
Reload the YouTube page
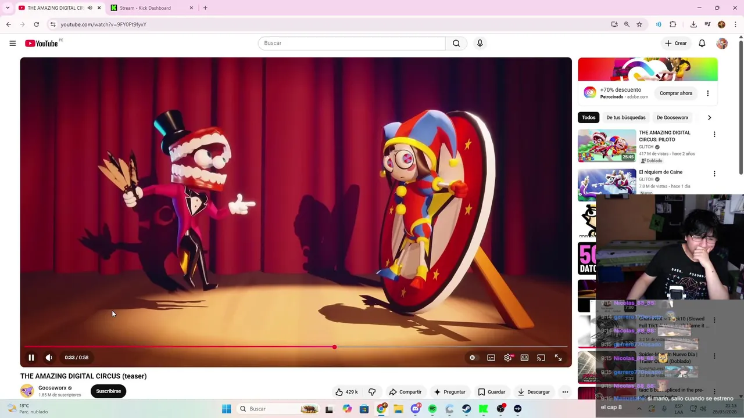pos(36,24)
